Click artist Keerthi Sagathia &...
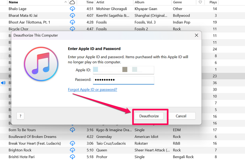 [x=113, y=16]
